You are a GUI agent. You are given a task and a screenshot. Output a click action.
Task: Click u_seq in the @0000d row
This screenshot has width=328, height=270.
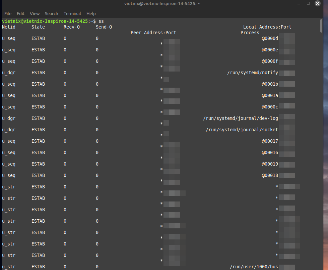tap(9, 39)
